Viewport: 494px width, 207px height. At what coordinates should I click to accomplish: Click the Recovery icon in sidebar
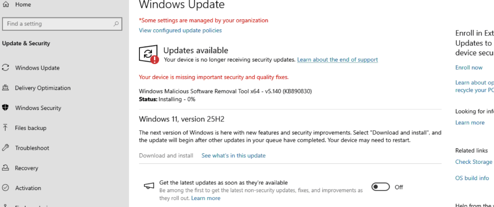pyautogui.click(x=5, y=168)
